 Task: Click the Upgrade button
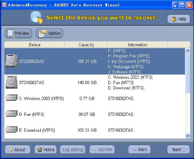(102, 149)
